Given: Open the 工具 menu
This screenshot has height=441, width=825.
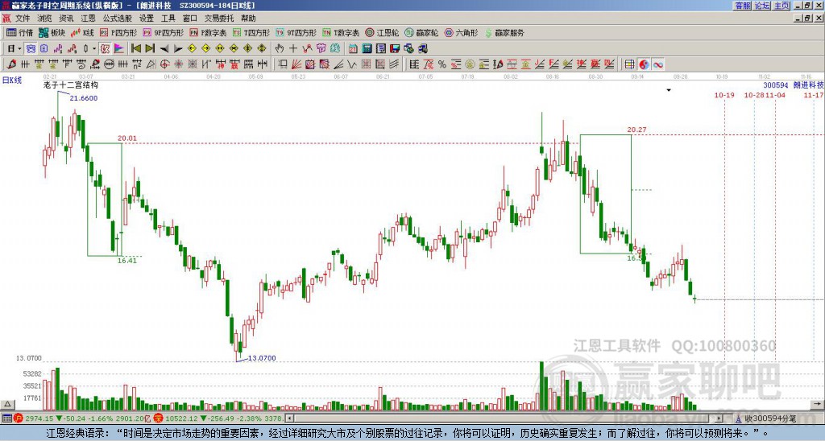Looking at the screenshot, I should 168,19.
